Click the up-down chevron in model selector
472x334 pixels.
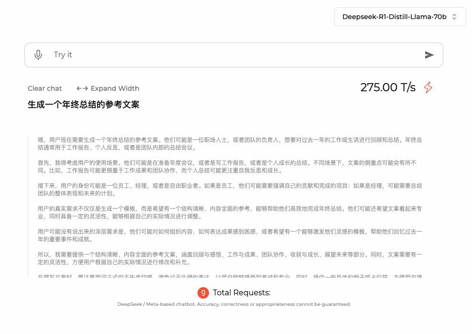tap(454, 17)
